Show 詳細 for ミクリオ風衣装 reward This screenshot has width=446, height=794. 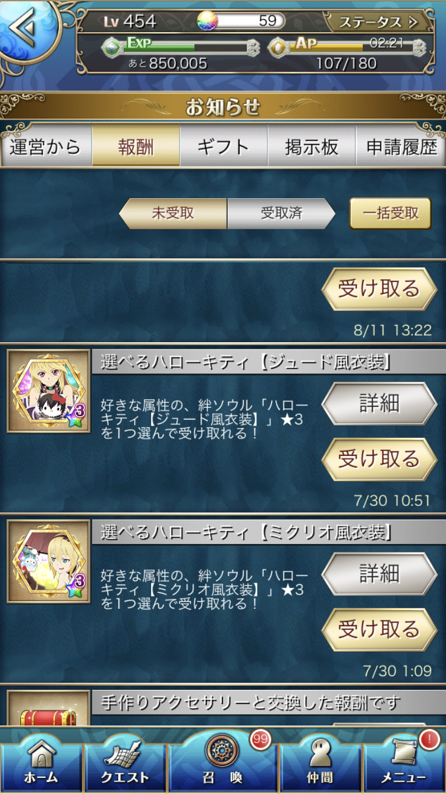tap(379, 574)
